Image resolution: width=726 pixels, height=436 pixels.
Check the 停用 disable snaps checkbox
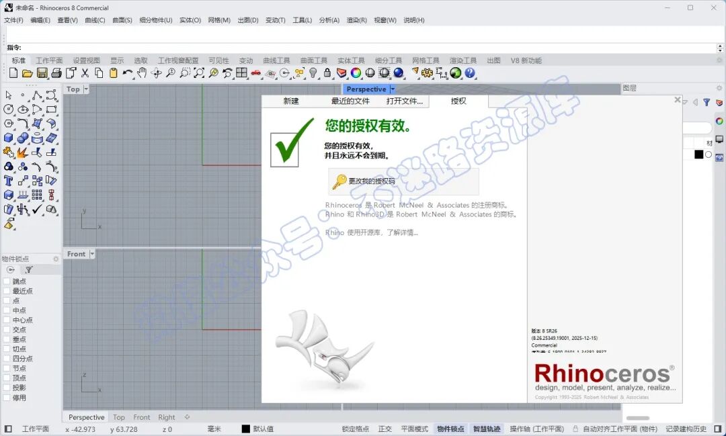point(7,398)
